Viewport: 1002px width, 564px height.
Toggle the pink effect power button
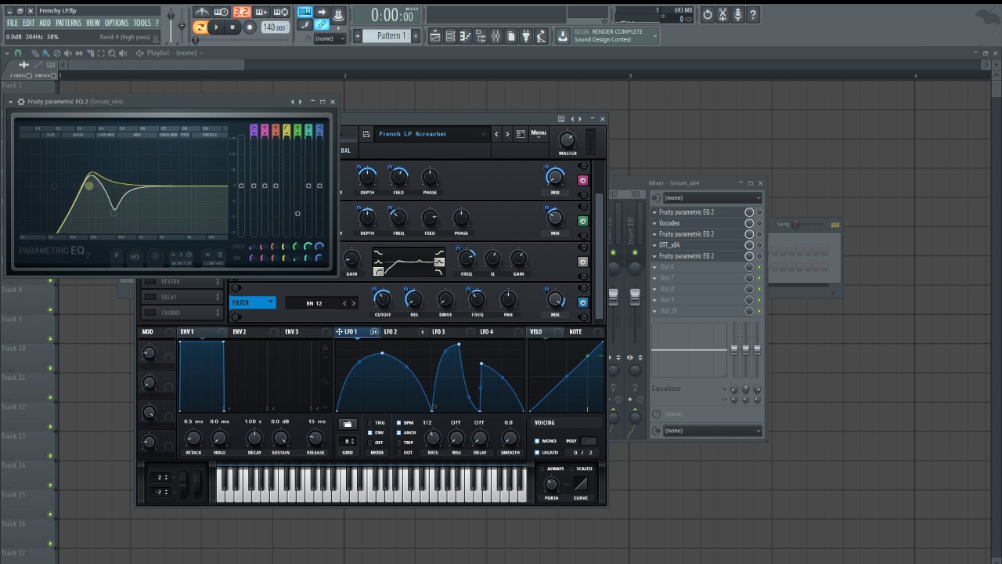point(582,180)
